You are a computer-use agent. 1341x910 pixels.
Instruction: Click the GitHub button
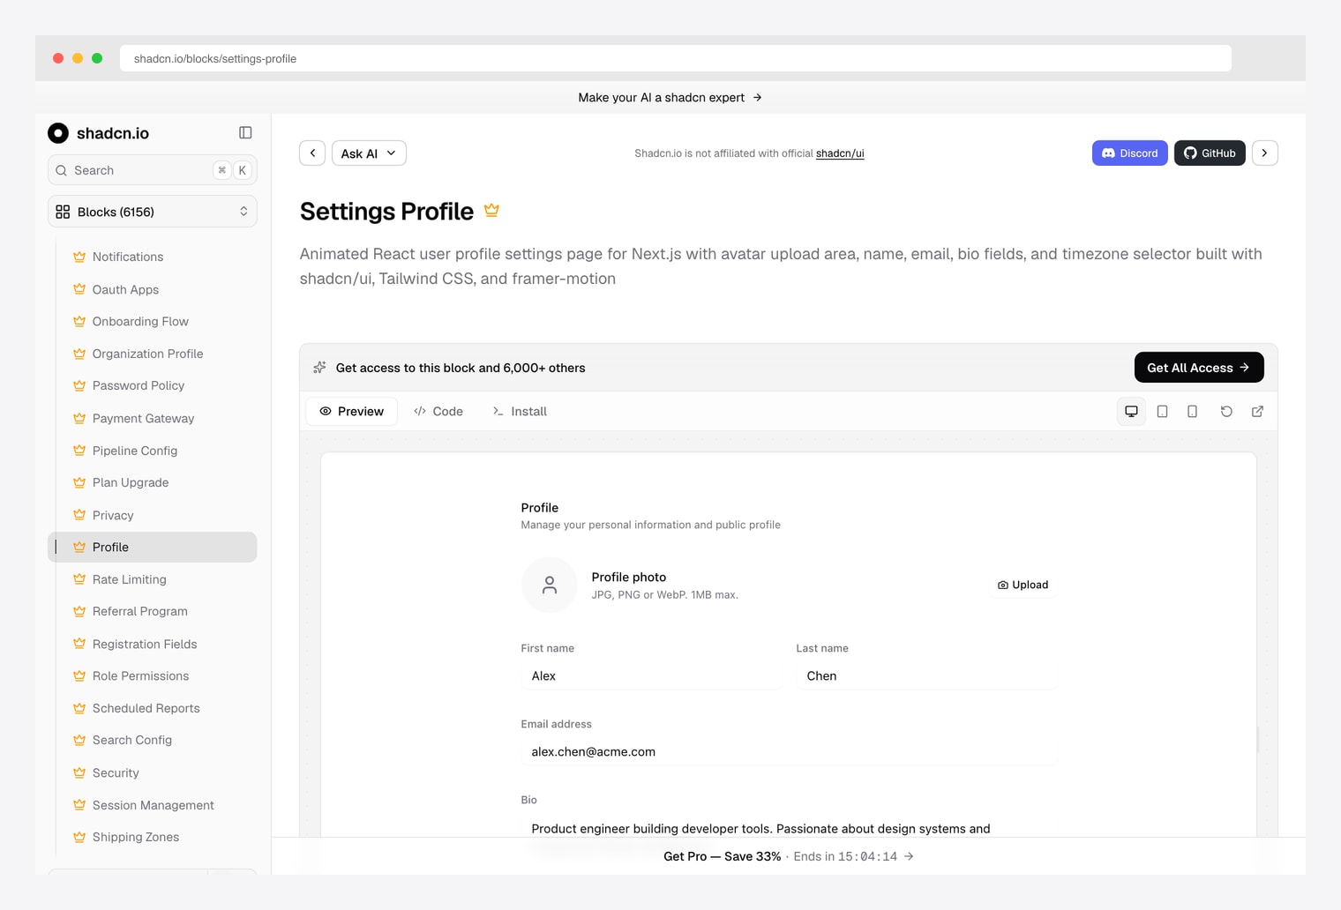(x=1210, y=153)
